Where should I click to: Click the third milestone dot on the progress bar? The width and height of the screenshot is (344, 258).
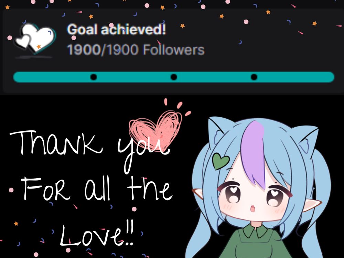click(254, 77)
